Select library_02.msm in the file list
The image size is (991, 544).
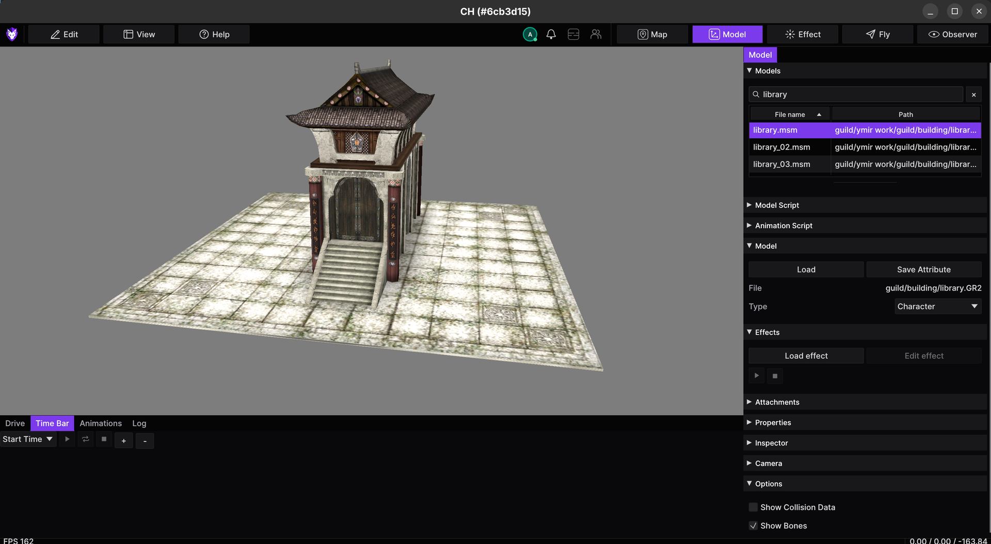[x=865, y=147]
